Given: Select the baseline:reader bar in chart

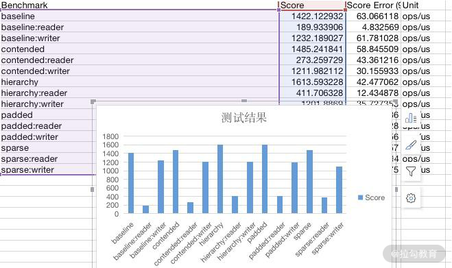Looking at the screenshot, I should point(146,210).
